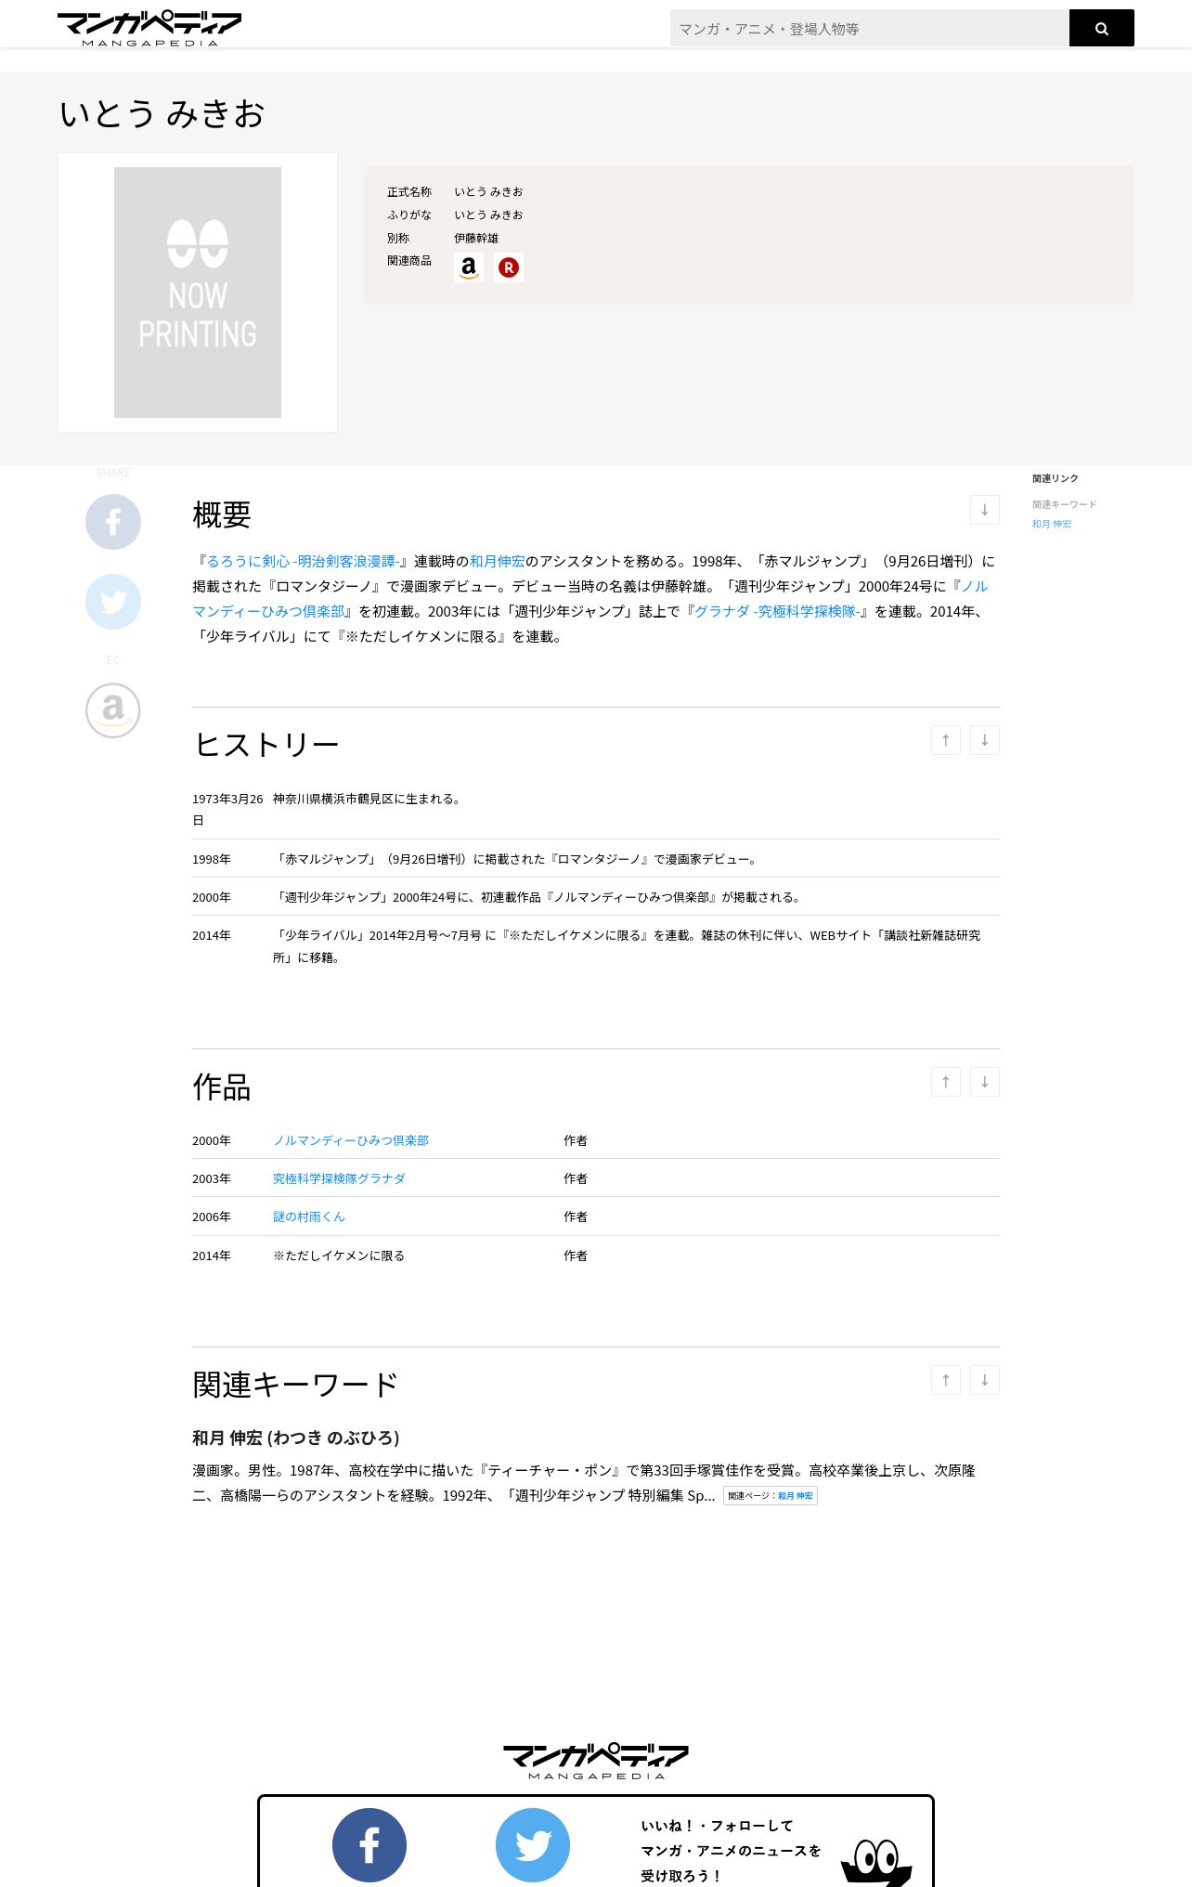
Task: Open ノルマンディーひみつ倶楽部 in the works list
Action: point(351,1140)
